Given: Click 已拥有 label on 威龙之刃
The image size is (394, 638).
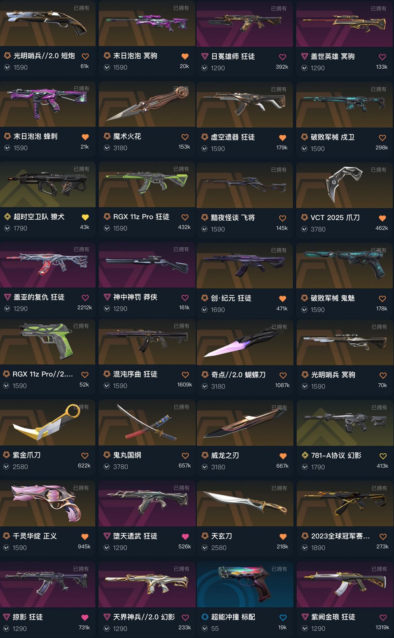Looking at the screenshot, I should [279, 407].
